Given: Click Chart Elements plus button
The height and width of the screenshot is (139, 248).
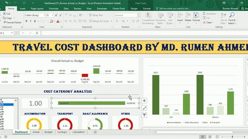Looking at the screenshot, I should pos(144,100).
